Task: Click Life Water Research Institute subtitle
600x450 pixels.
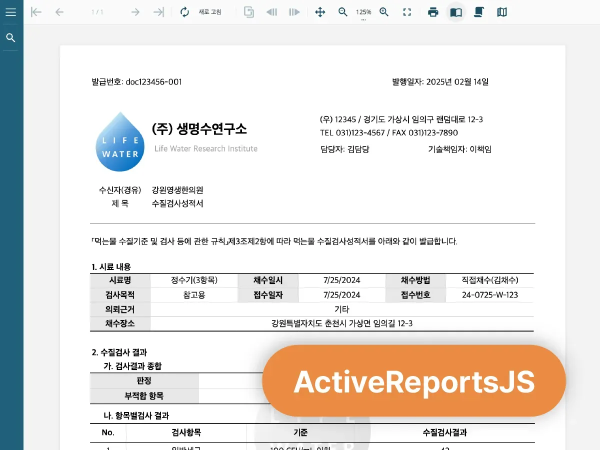Action: click(206, 148)
